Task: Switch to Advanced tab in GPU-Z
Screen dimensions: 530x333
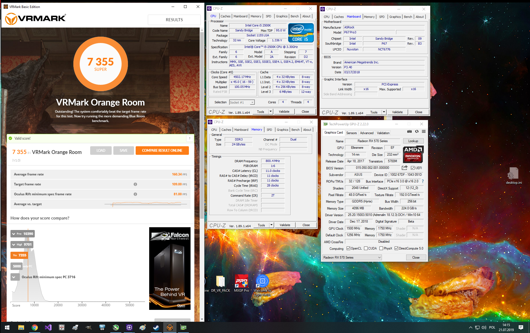Action: pos(367,133)
